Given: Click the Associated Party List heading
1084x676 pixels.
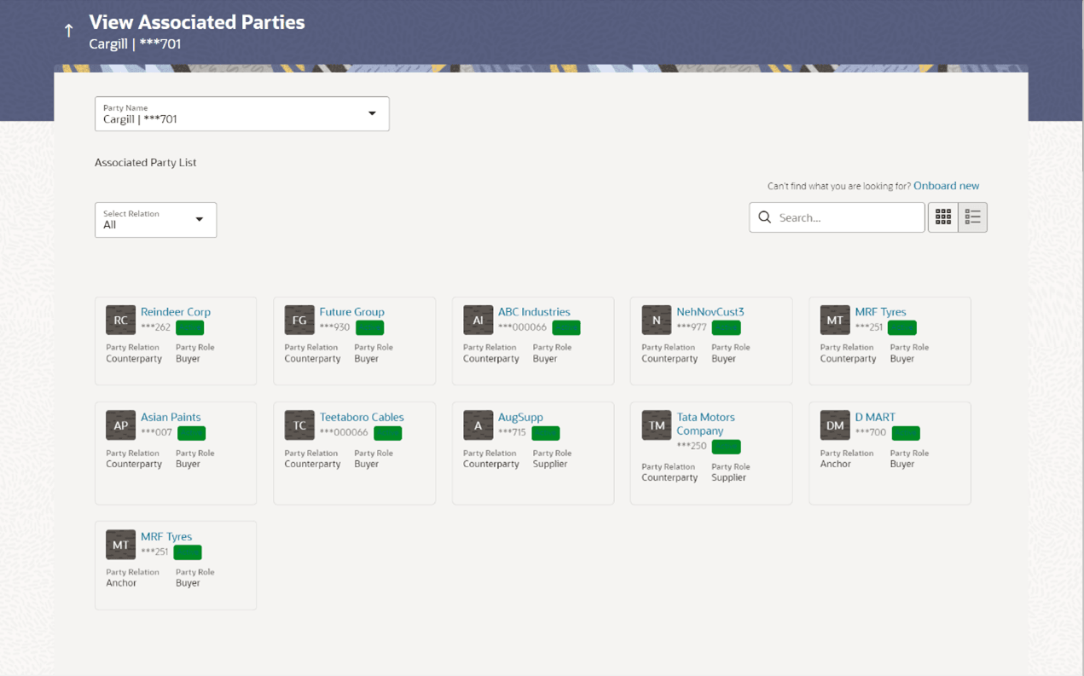Looking at the screenshot, I should pyautogui.click(x=146, y=162).
